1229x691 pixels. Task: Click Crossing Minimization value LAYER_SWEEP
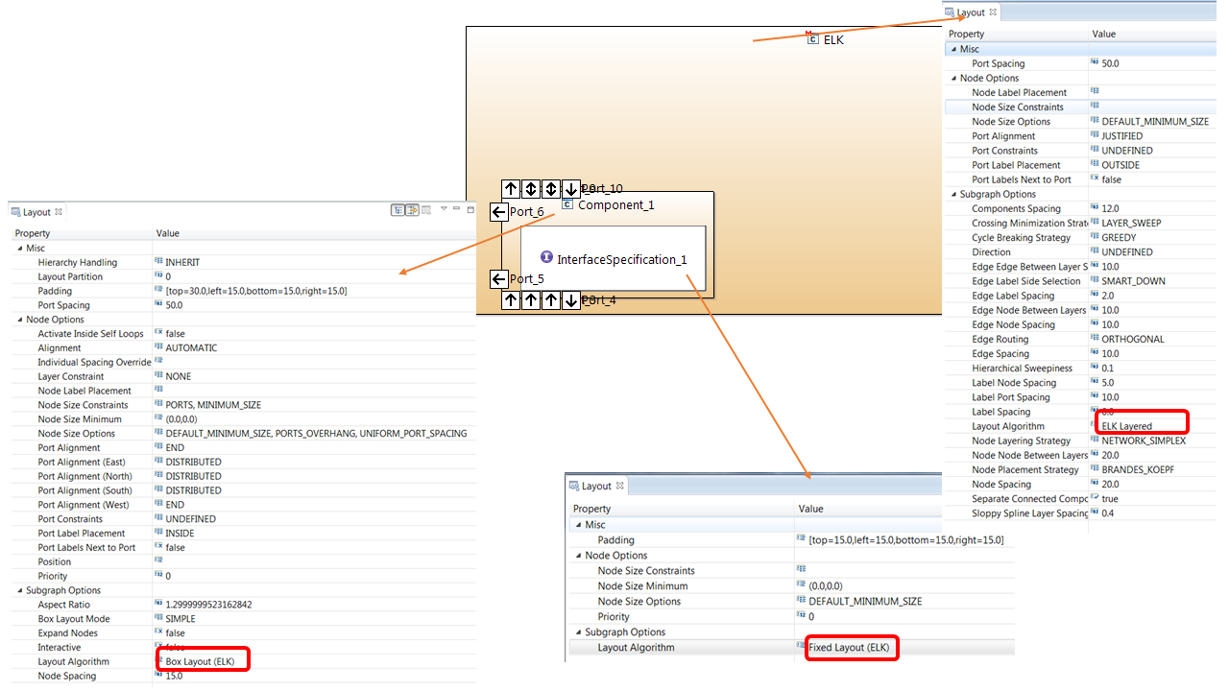[1131, 223]
